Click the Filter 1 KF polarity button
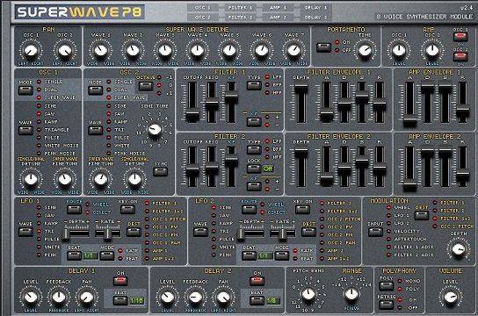This screenshot has width=478, height=316. click(x=254, y=122)
